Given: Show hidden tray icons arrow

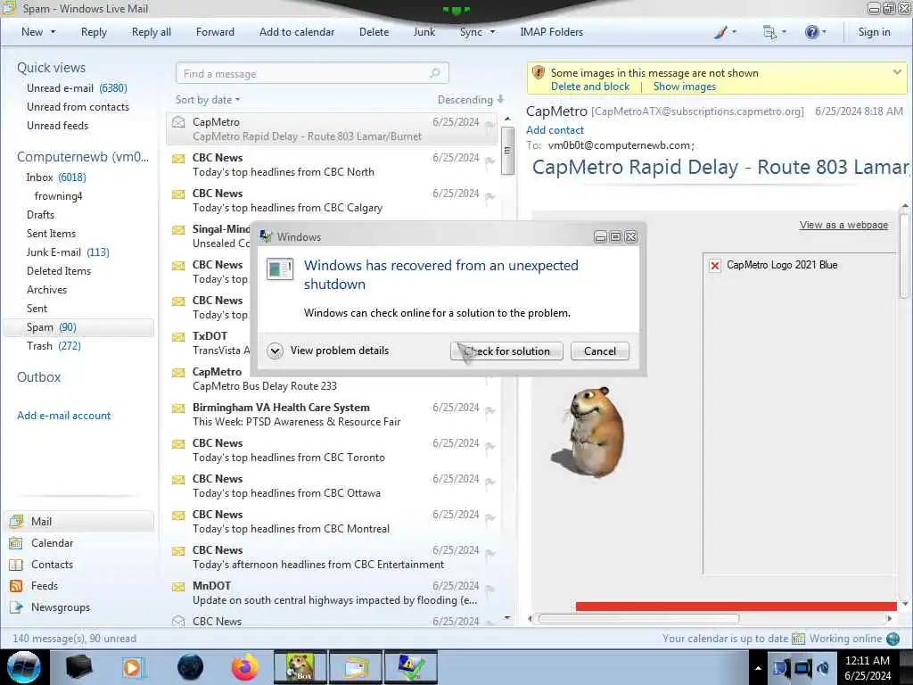Looking at the screenshot, I should (758, 668).
